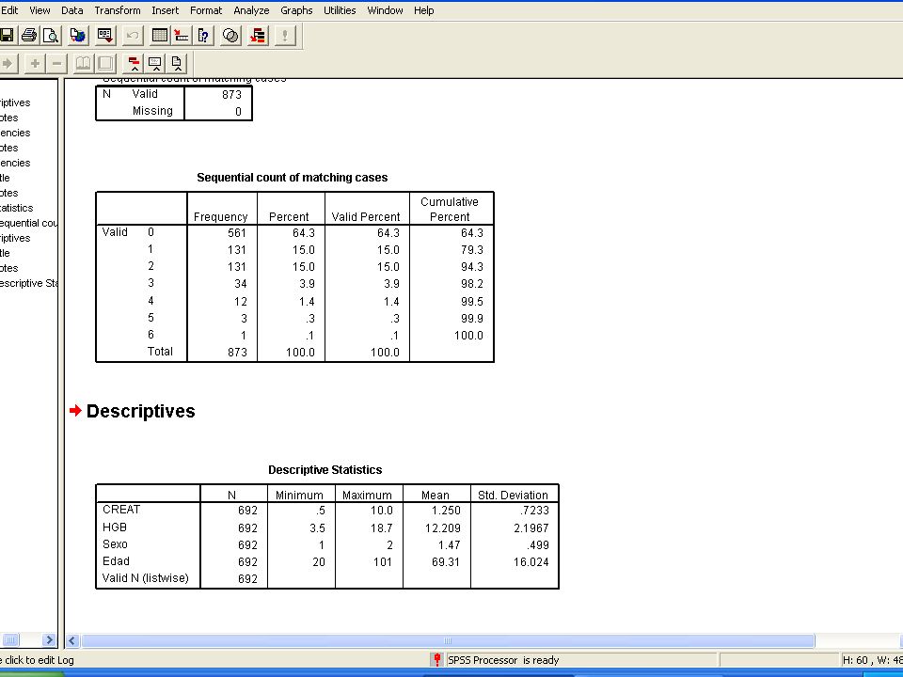Click the Show open-book icon

click(x=84, y=63)
